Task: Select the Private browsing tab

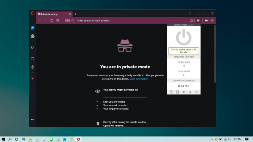Action: click(x=54, y=14)
